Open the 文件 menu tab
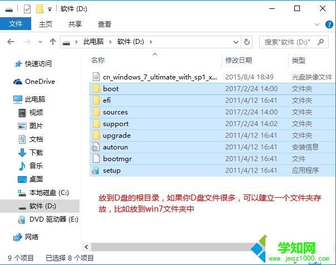Image resolution: width=336 pixels, height=265 pixels. click(x=16, y=24)
